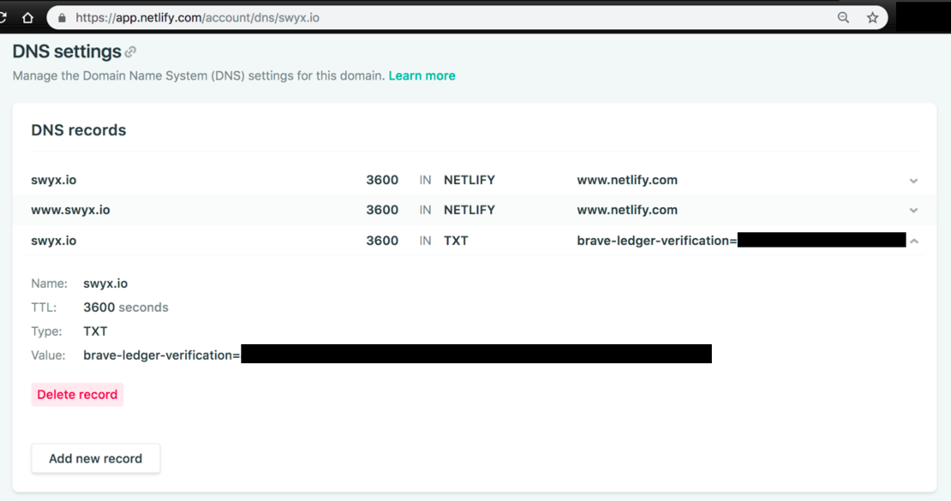
Task: Reload the page using the refresh icon
Action: pyautogui.click(x=3, y=17)
